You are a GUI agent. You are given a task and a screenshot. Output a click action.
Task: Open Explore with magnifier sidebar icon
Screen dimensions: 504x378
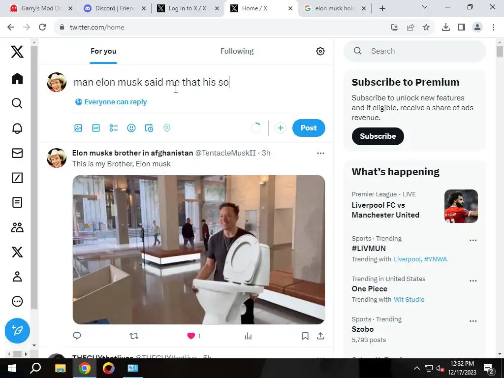pos(17,103)
